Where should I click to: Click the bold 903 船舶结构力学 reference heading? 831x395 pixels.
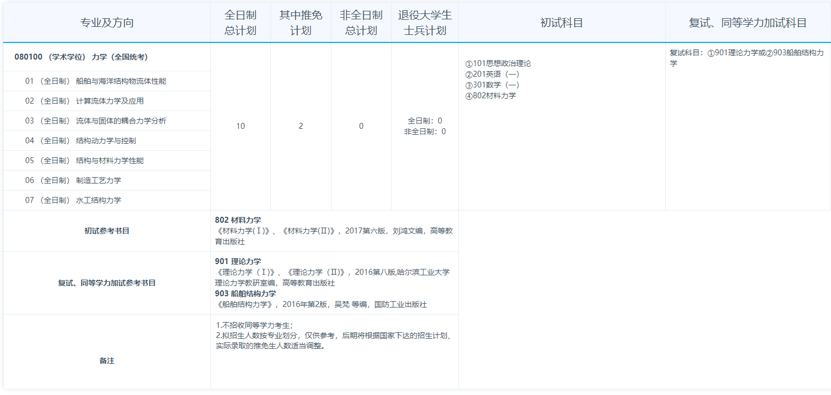(x=246, y=294)
